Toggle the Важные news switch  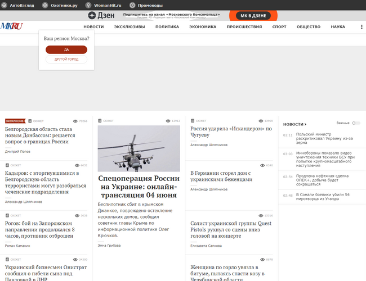356,123
